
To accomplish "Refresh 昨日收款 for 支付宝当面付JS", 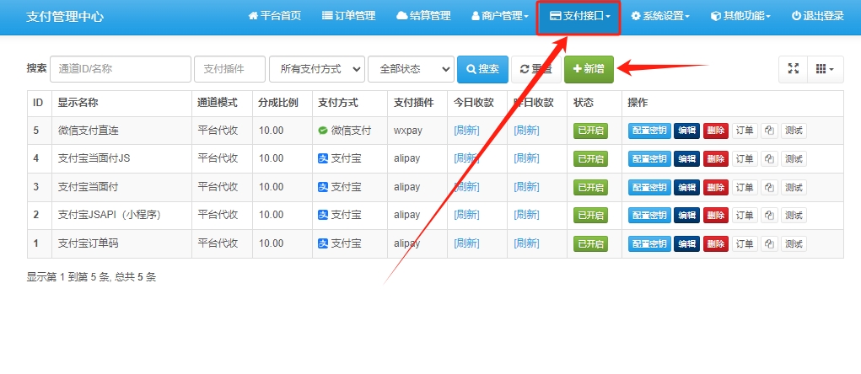I will tap(526, 158).
